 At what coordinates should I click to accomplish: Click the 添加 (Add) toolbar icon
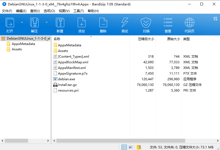(82, 23)
